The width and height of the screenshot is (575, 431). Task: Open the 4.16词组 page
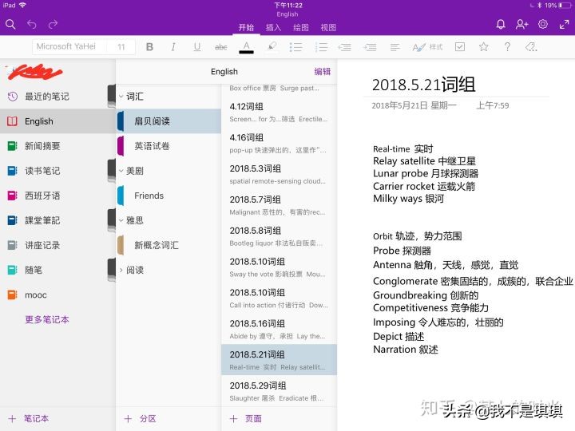coord(279,144)
